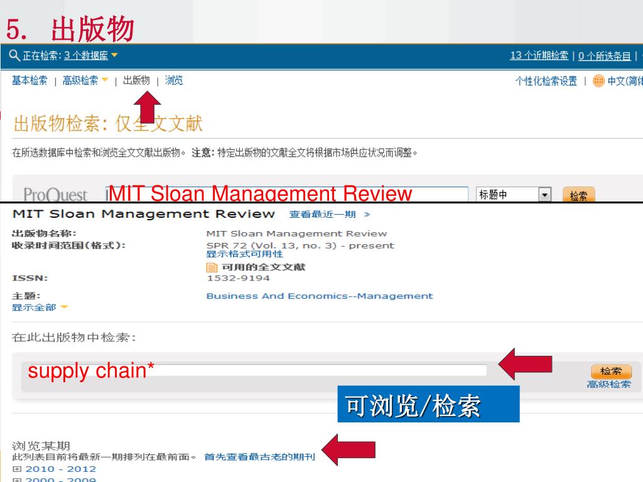Click the globe language icon
The width and height of the screenshot is (643, 482).
click(x=598, y=81)
